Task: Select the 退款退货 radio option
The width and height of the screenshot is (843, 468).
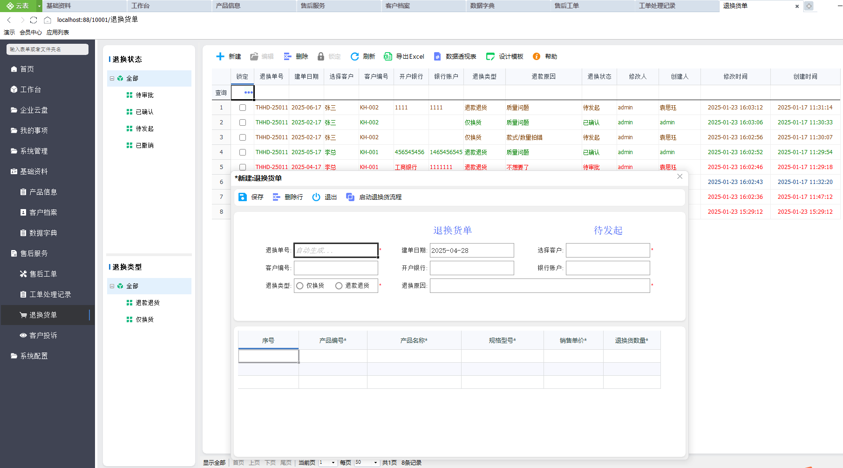Action: pos(339,286)
